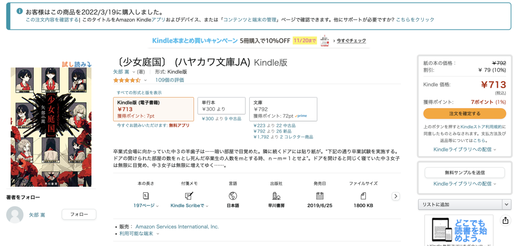Open 109個の評価 reviews link
The width and height of the screenshot is (520, 246).
(x=169, y=80)
